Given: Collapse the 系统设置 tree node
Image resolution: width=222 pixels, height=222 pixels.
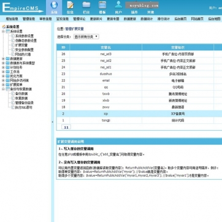Looking at the screenshot, I should pos(3,31).
